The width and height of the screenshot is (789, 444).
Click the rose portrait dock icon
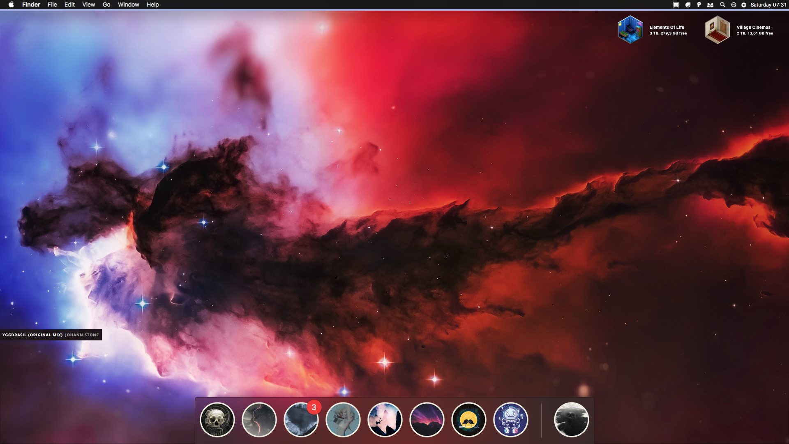point(343,420)
